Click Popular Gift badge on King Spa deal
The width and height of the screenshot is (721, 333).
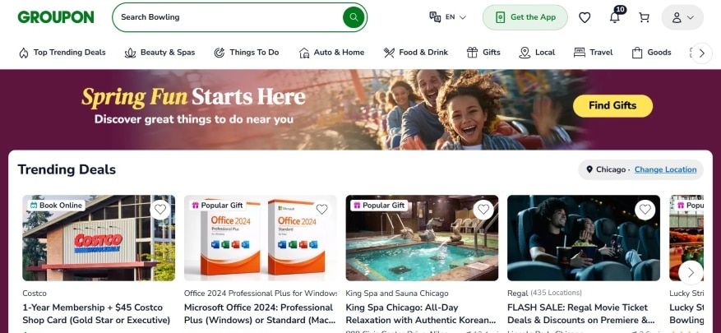tap(379, 205)
